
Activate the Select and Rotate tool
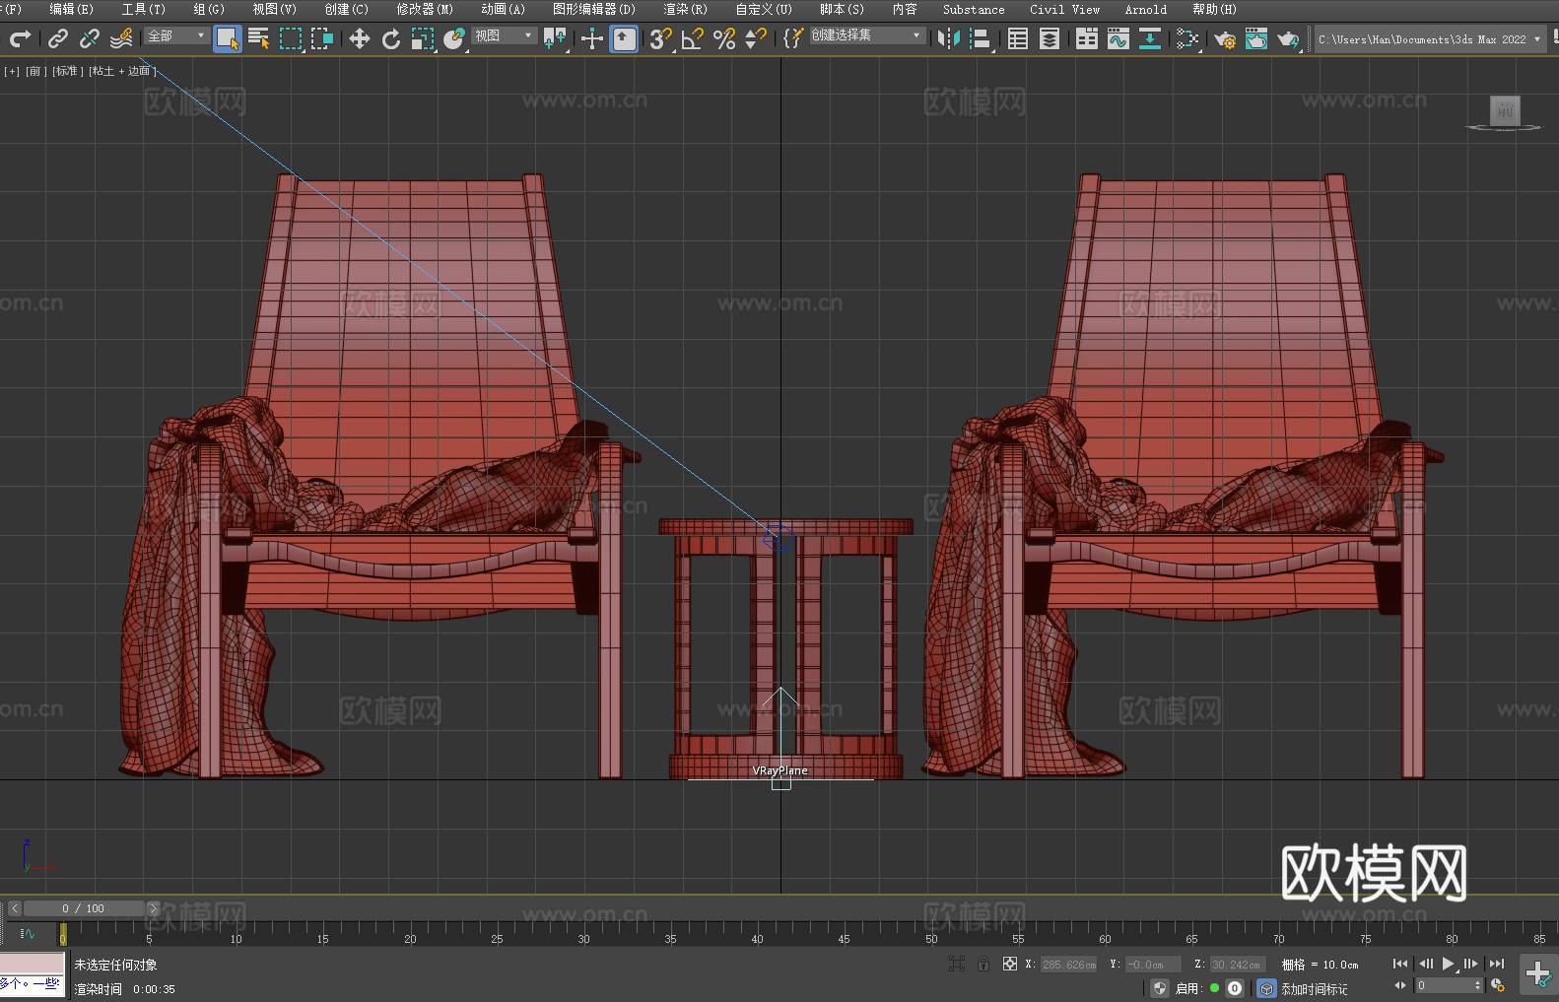coord(391,39)
